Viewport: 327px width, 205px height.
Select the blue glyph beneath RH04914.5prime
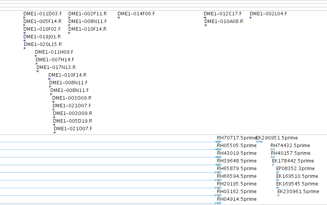pos(218,203)
